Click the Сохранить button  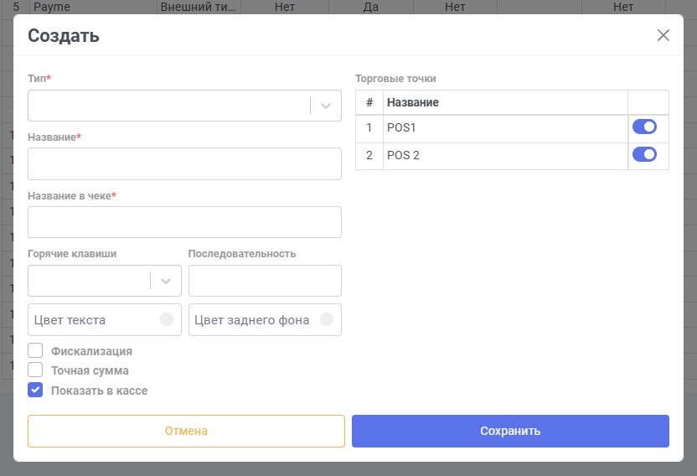(x=510, y=431)
